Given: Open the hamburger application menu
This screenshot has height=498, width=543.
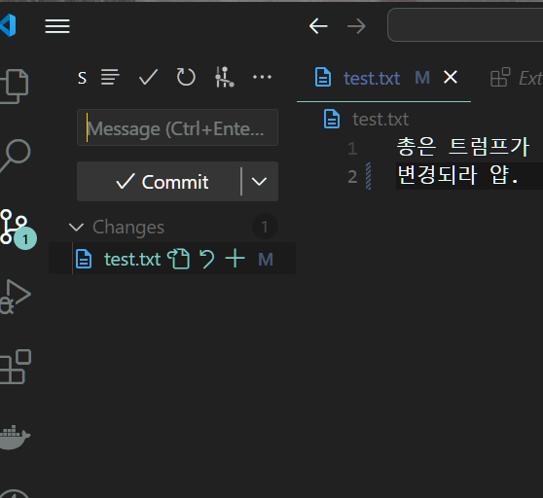Looking at the screenshot, I should [57, 26].
